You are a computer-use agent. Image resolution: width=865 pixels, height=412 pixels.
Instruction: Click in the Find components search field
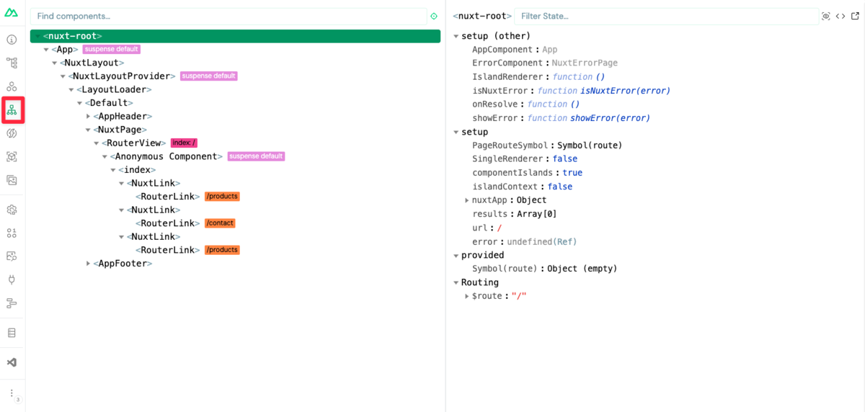(x=229, y=16)
